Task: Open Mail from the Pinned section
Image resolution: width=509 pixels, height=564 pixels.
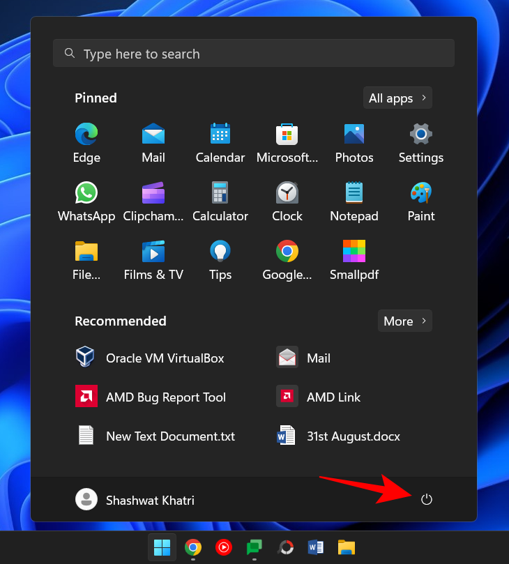Action: coord(153,143)
